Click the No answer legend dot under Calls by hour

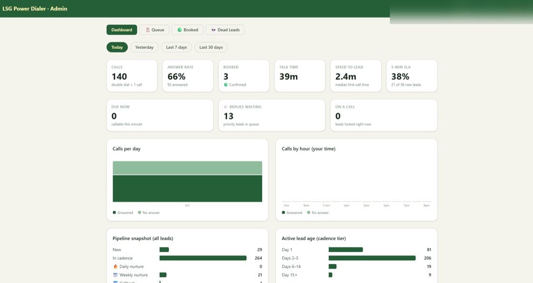click(309, 212)
